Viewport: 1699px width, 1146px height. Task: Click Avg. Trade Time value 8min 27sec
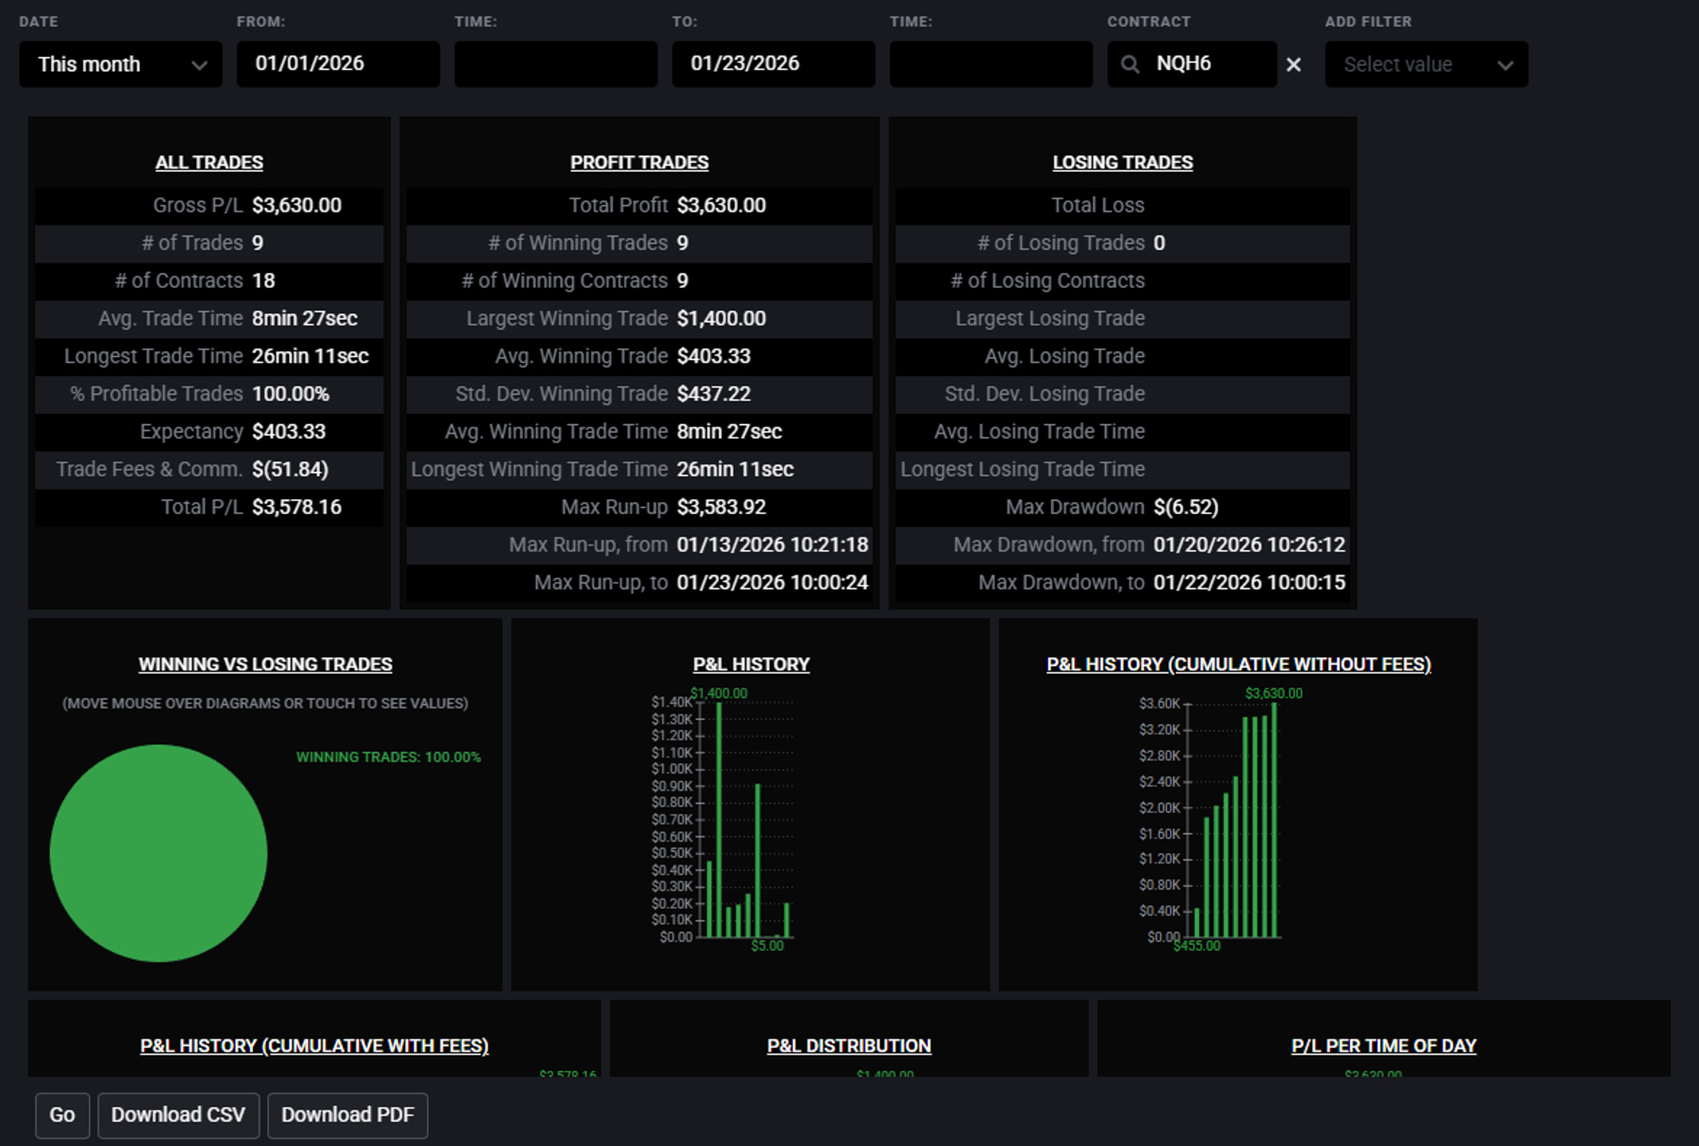(305, 318)
